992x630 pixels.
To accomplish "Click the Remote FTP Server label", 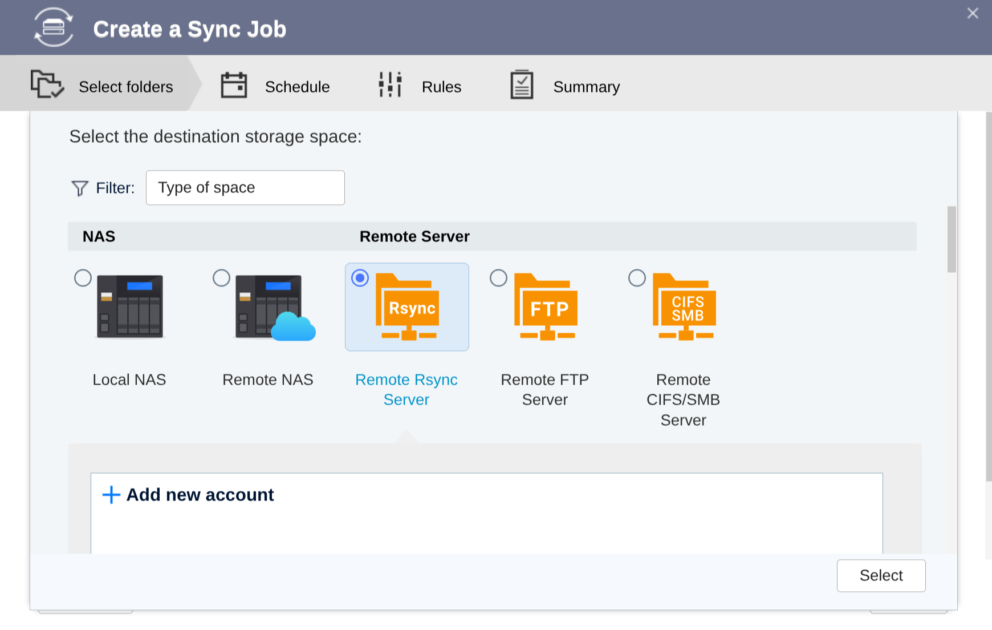I will coord(545,390).
